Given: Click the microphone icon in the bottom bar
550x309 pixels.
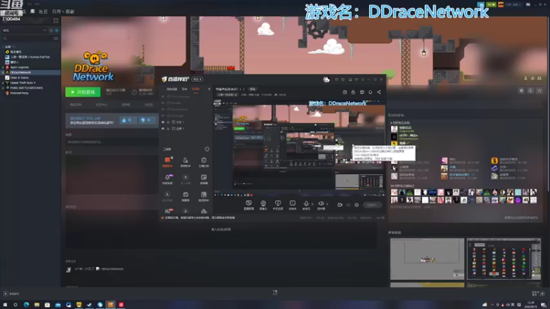Looking at the screenshot, I should [x=306, y=205].
